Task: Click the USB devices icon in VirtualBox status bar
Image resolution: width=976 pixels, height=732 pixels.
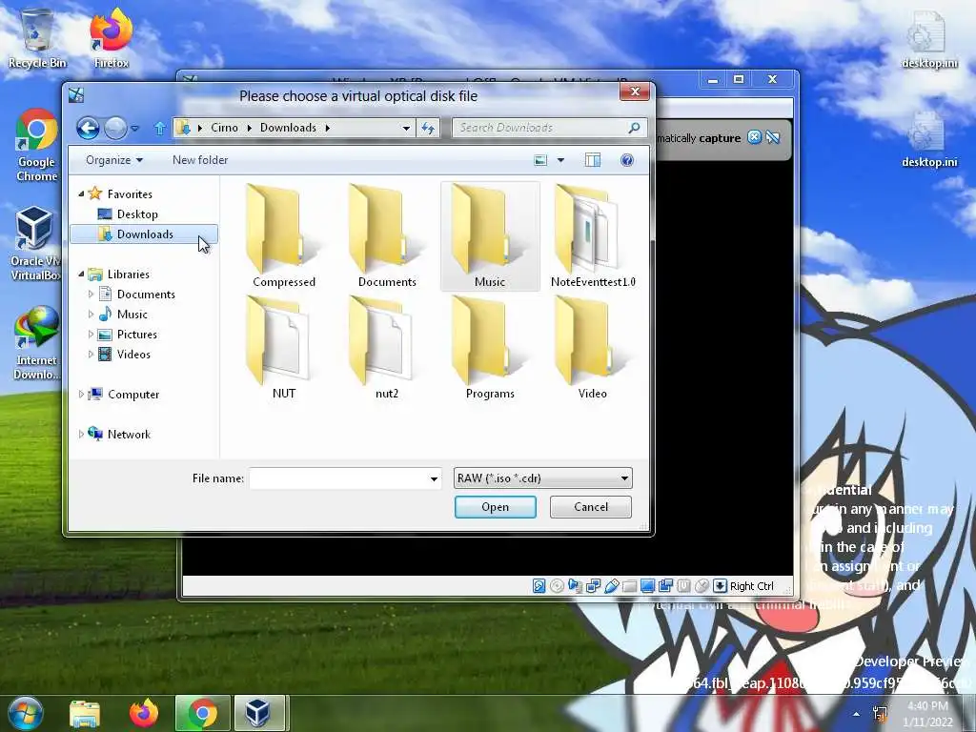Action: pyautogui.click(x=611, y=586)
